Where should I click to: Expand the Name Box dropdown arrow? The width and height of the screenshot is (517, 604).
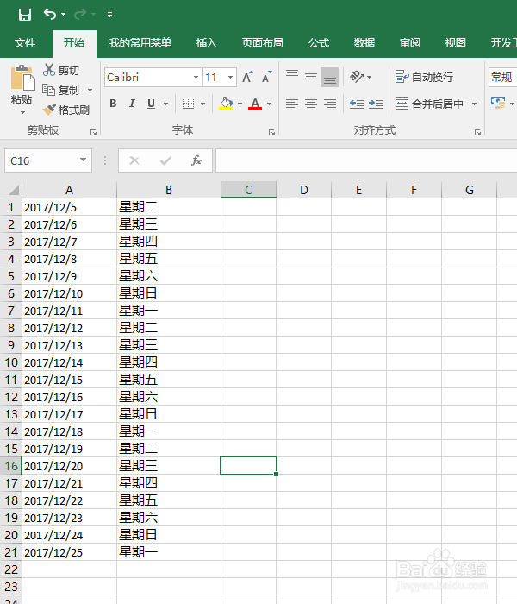pyautogui.click(x=83, y=160)
